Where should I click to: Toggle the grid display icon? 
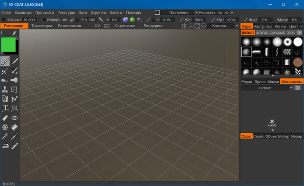point(184,26)
